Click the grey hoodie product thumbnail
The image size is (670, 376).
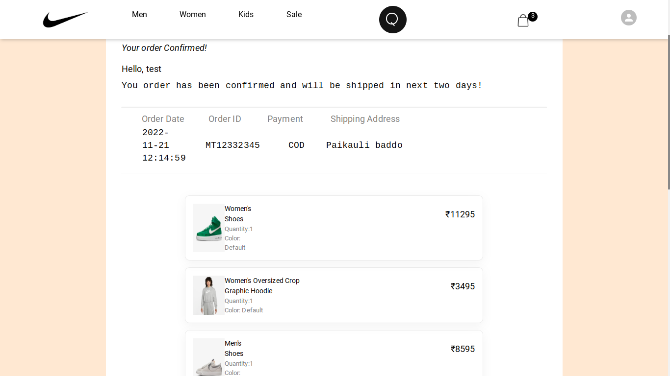[209, 295]
